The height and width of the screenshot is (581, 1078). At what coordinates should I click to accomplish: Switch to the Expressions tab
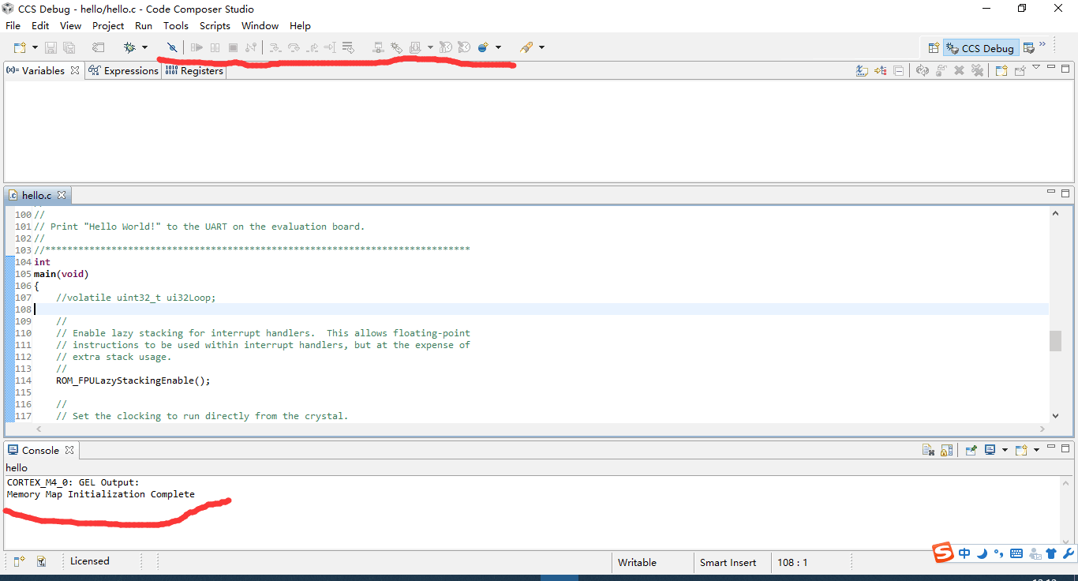(124, 71)
